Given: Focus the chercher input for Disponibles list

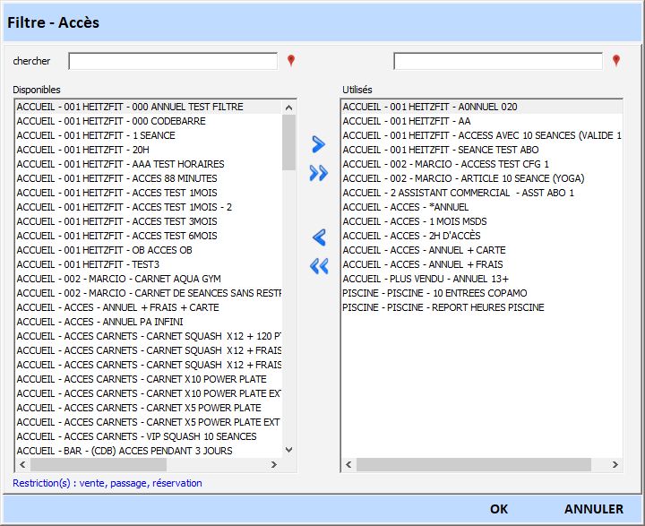Looking at the screenshot, I should point(173,61).
